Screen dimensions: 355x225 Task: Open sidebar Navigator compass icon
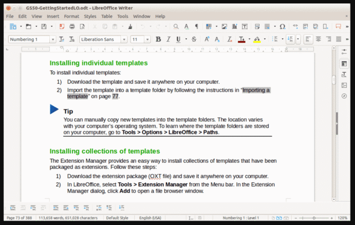click(x=344, y=96)
